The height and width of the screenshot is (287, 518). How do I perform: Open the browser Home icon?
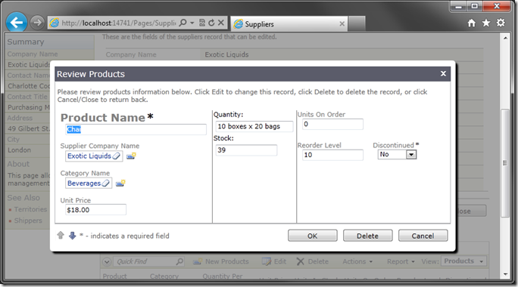click(x=471, y=23)
